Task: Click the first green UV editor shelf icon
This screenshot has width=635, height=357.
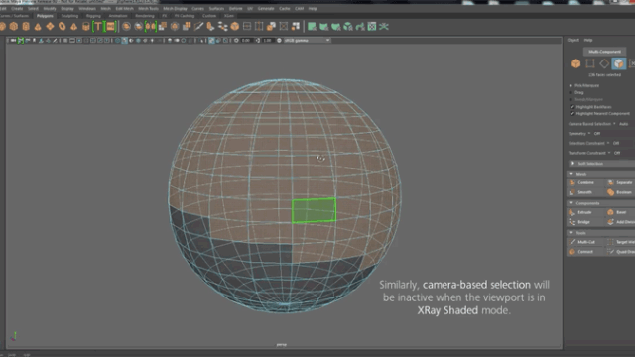Action: pos(312,27)
